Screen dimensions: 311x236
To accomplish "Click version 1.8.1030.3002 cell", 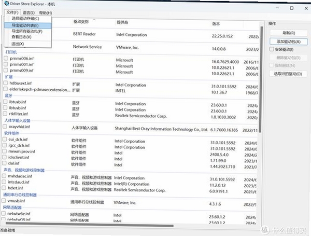I will pos(223,117).
